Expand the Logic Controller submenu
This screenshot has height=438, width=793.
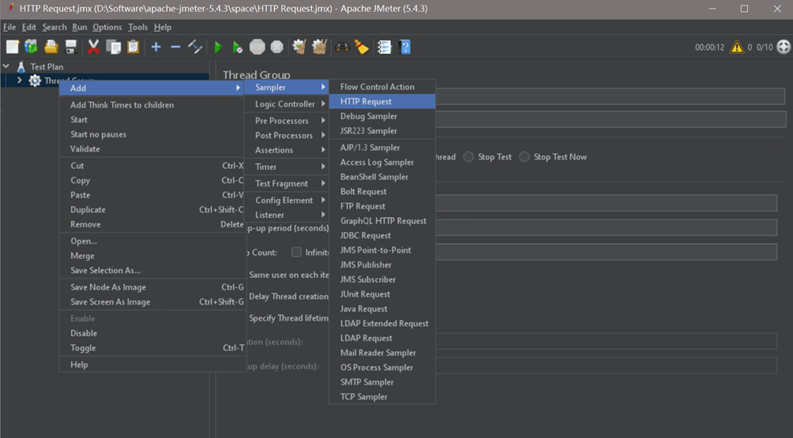tap(287, 104)
